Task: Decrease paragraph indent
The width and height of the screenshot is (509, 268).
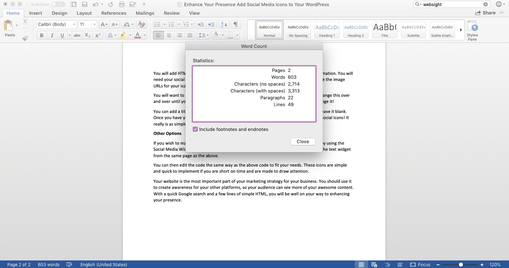Action: point(201,24)
